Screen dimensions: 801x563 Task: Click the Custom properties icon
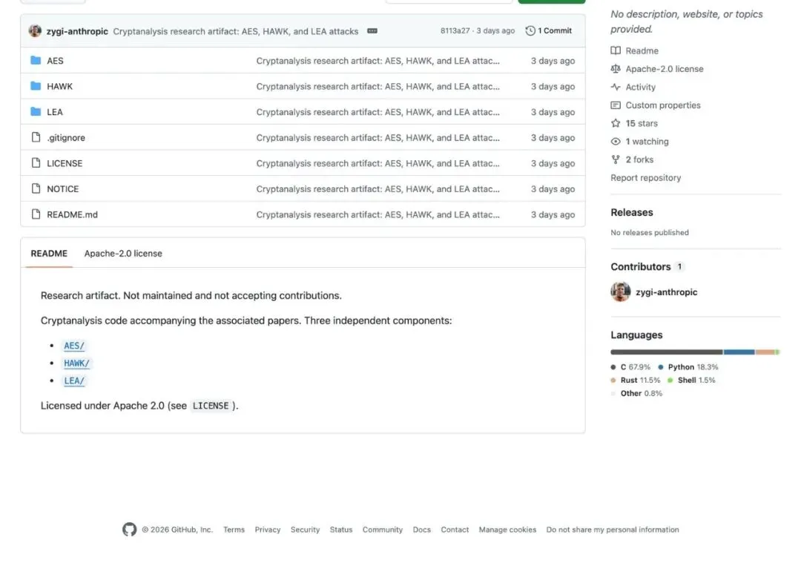coord(616,105)
